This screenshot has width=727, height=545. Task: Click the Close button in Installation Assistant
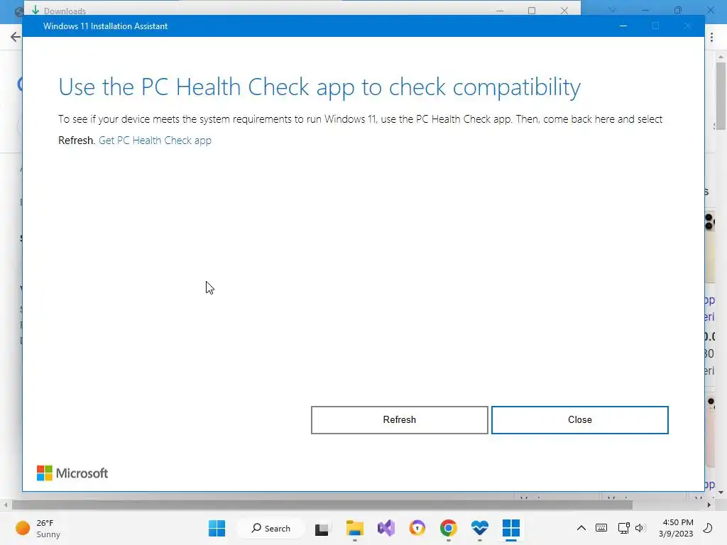[x=579, y=420]
